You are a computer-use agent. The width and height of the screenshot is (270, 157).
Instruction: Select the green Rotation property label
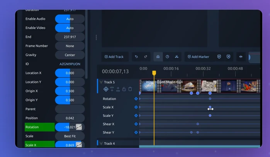(x=40, y=127)
